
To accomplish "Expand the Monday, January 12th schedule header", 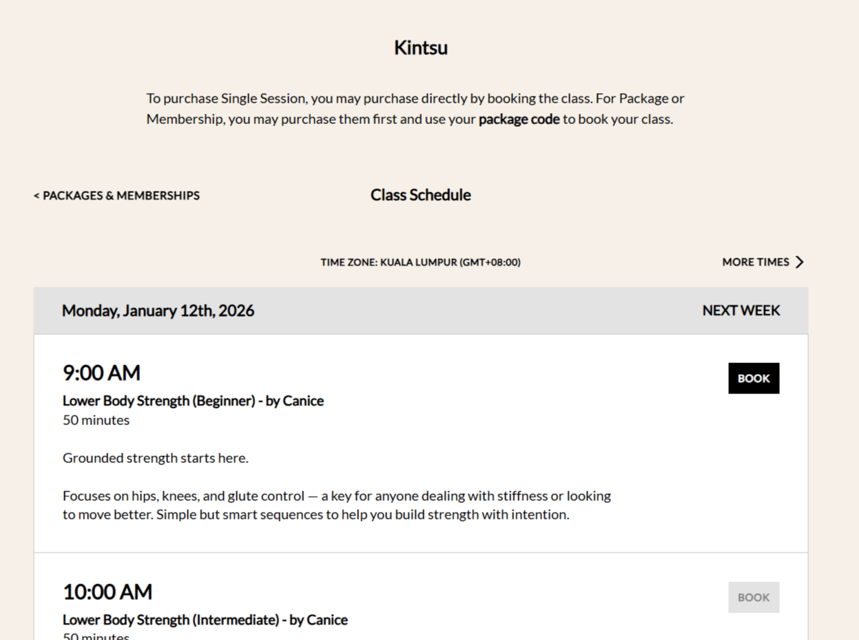I will (158, 311).
